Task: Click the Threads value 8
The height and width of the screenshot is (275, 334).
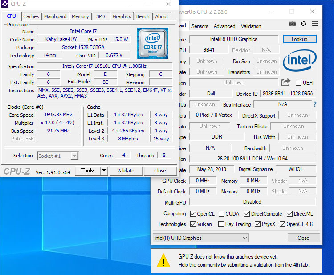Action: (164, 155)
